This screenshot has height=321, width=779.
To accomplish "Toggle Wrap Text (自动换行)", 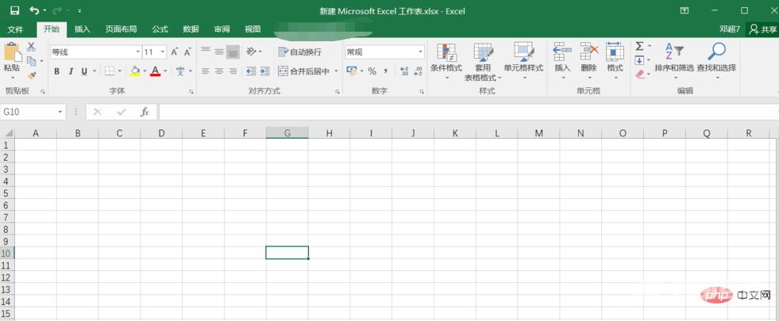I will pos(300,52).
